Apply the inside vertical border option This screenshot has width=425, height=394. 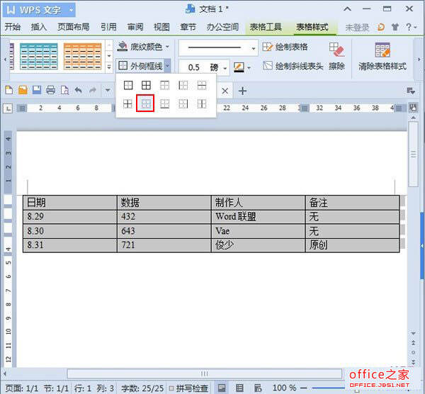tap(202, 103)
